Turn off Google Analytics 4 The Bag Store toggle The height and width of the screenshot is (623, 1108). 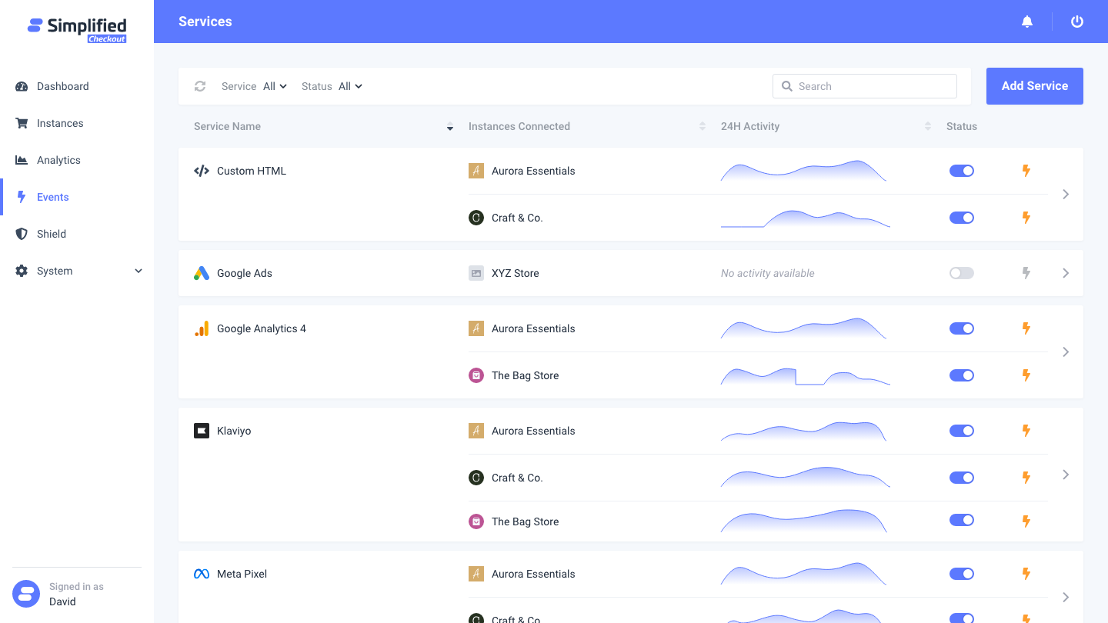coord(962,375)
